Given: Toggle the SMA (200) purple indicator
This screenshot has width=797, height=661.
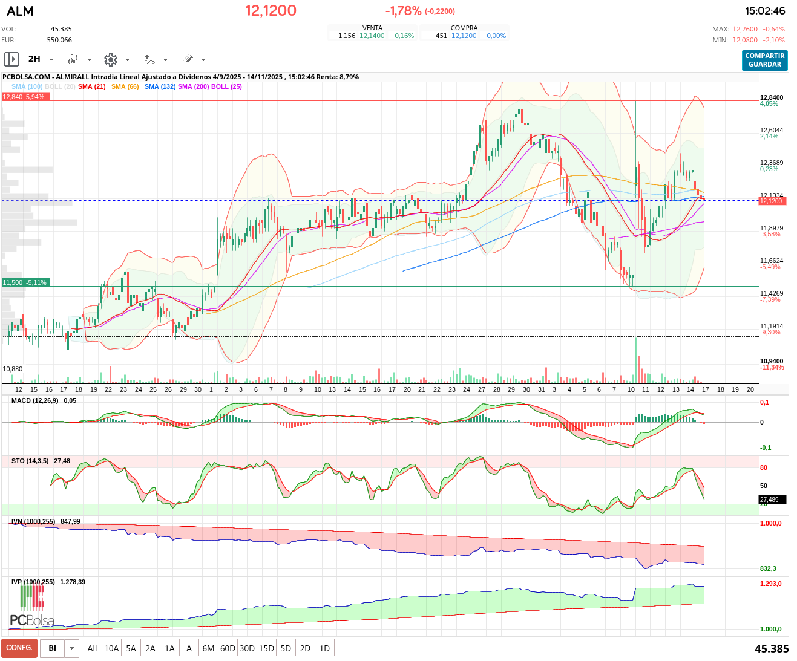Looking at the screenshot, I should pos(194,86).
